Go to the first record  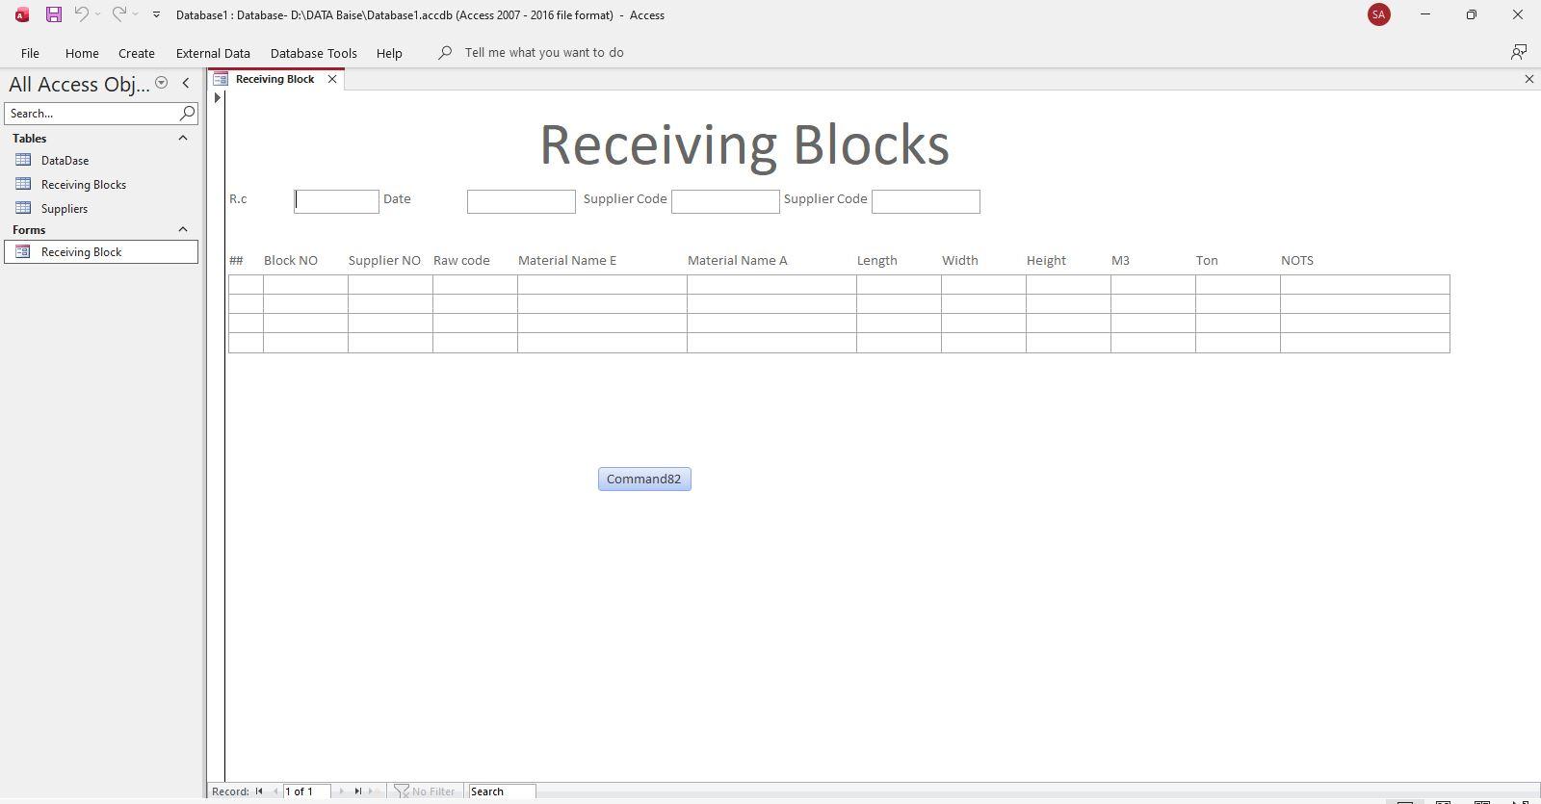[x=259, y=791]
